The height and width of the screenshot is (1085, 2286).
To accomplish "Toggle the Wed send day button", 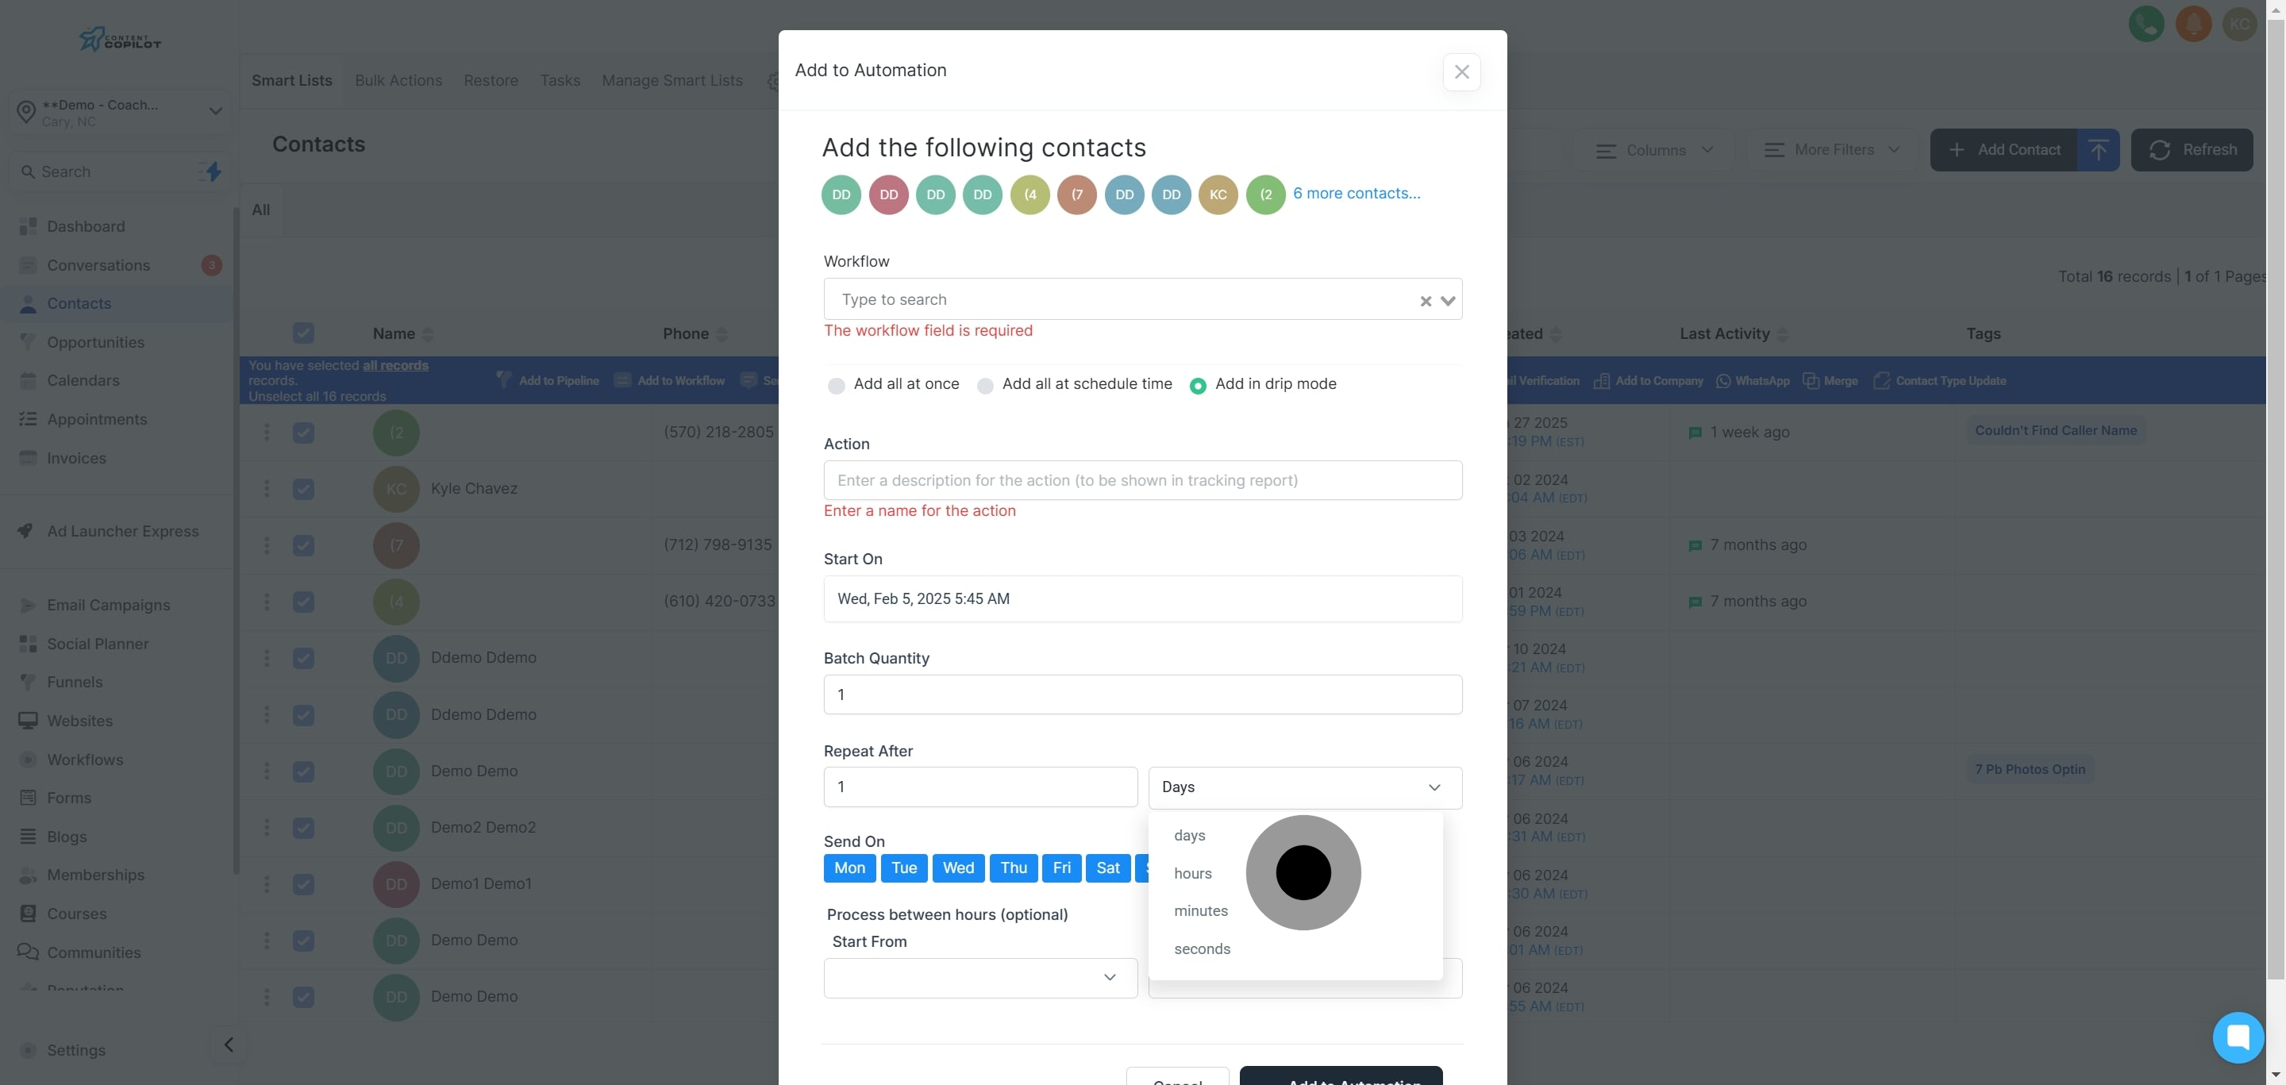I will coord(957,868).
